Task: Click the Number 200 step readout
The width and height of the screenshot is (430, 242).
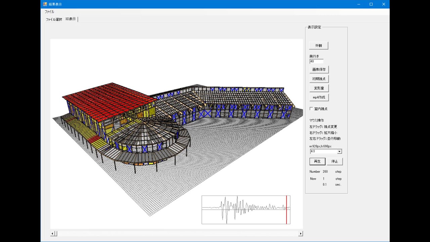Action: 325,172
